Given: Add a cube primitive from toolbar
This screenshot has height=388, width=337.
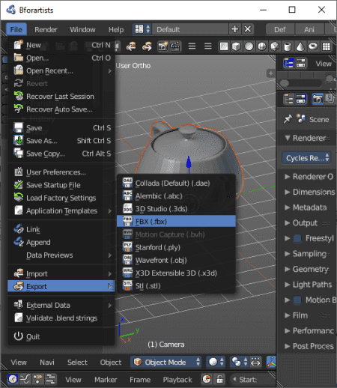Looking at the screenshot, I should tap(236, 46).
